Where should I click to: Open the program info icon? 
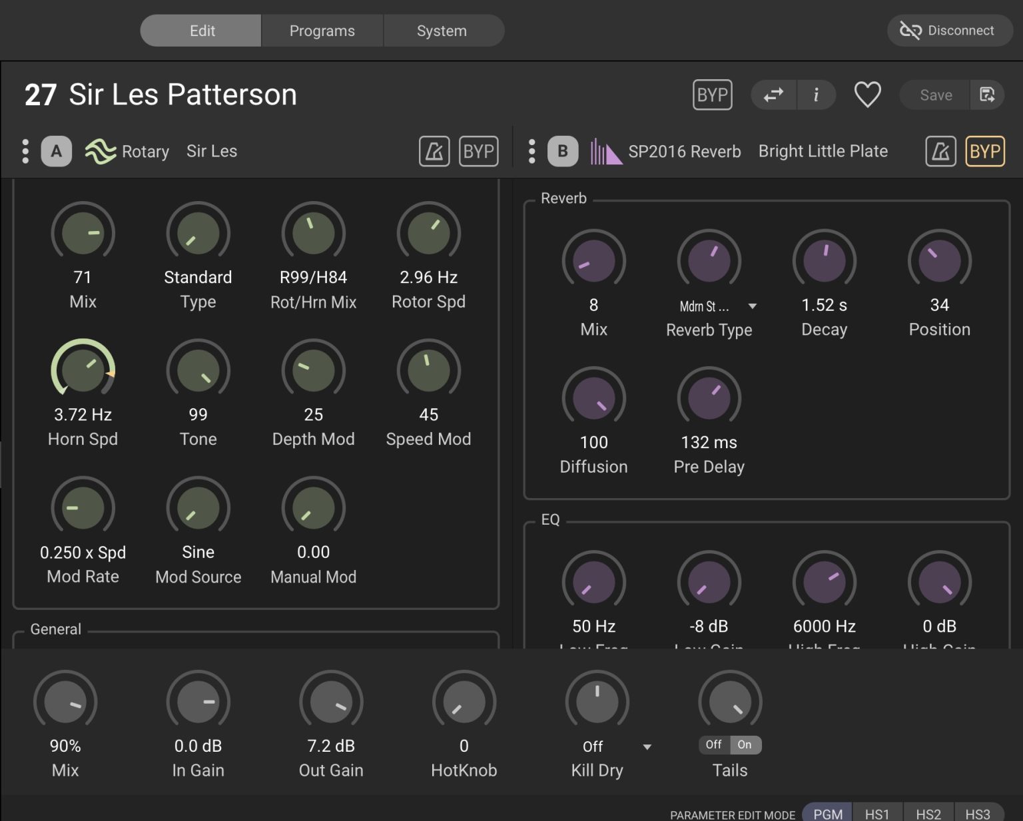tap(816, 95)
